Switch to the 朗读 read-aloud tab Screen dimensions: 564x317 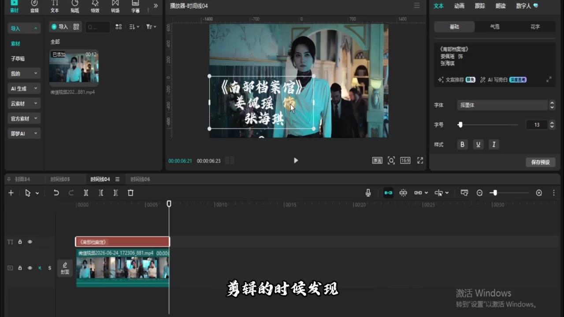click(501, 6)
